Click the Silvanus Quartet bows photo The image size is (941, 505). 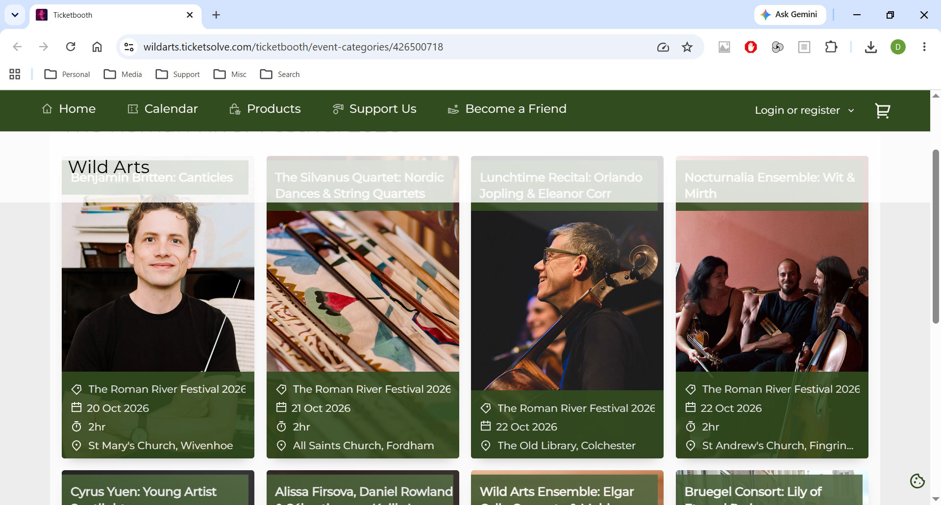click(363, 291)
